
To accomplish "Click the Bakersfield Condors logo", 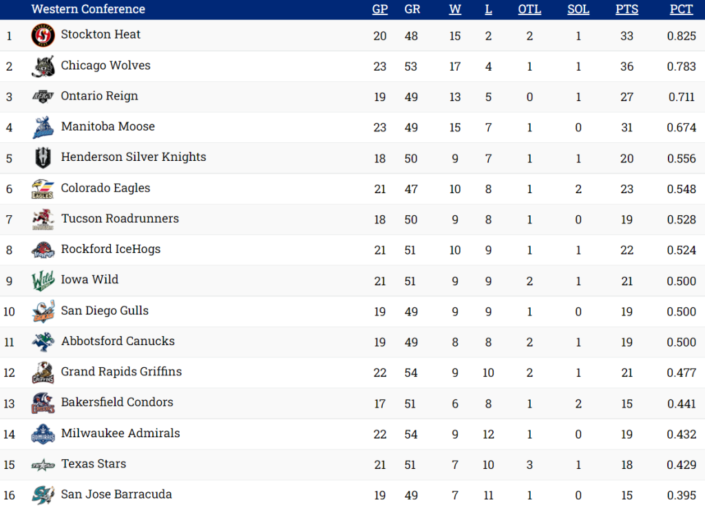I will (43, 404).
